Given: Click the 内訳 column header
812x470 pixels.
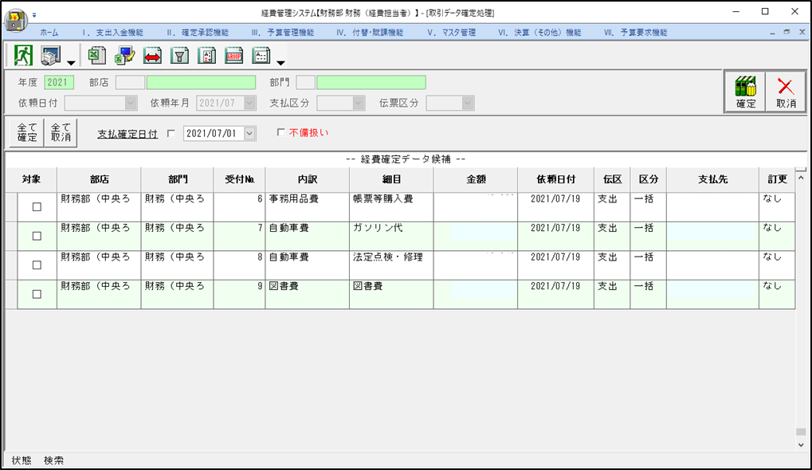Looking at the screenshot, I should pyautogui.click(x=307, y=179).
